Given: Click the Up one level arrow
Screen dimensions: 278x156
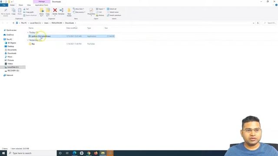Looking at the screenshot, I should click(13, 23).
